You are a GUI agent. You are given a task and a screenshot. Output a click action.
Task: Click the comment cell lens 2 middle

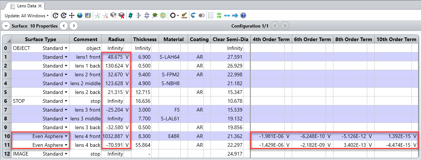(x=85, y=83)
